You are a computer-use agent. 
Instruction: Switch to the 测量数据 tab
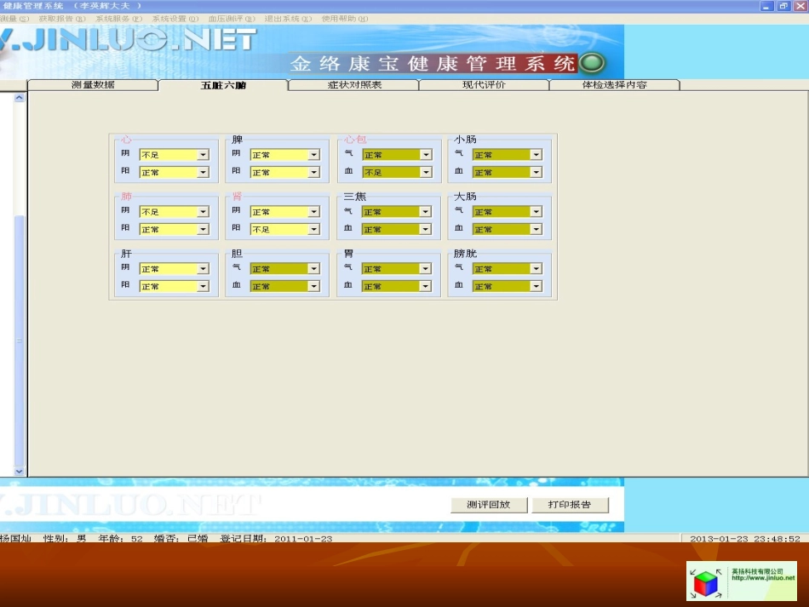coord(93,85)
